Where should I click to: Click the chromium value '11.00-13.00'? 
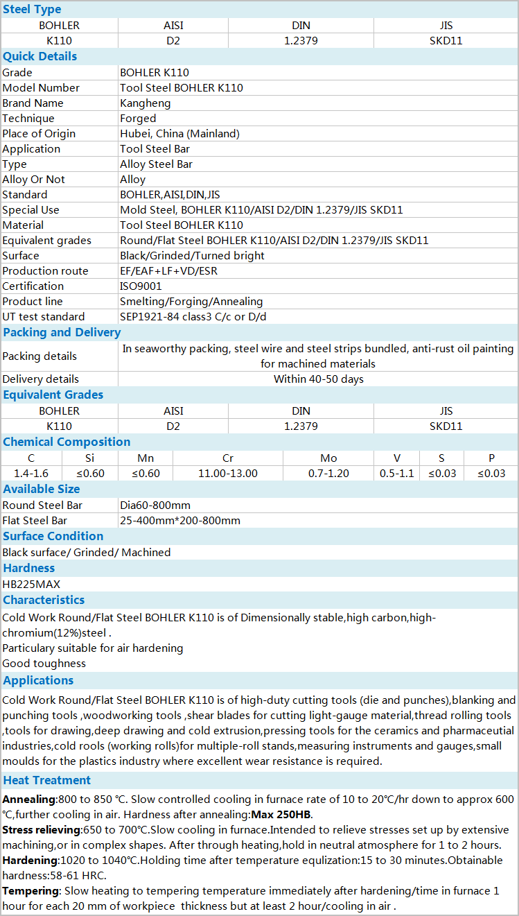(x=228, y=473)
